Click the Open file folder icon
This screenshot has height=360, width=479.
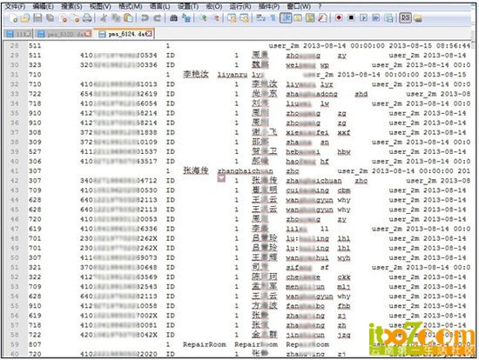(x=25, y=18)
